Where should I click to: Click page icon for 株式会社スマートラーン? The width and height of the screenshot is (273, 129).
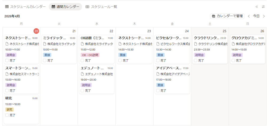(7, 74)
